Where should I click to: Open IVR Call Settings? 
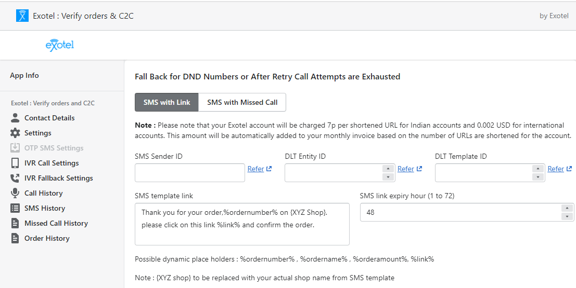pyautogui.click(x=52, y=163)
